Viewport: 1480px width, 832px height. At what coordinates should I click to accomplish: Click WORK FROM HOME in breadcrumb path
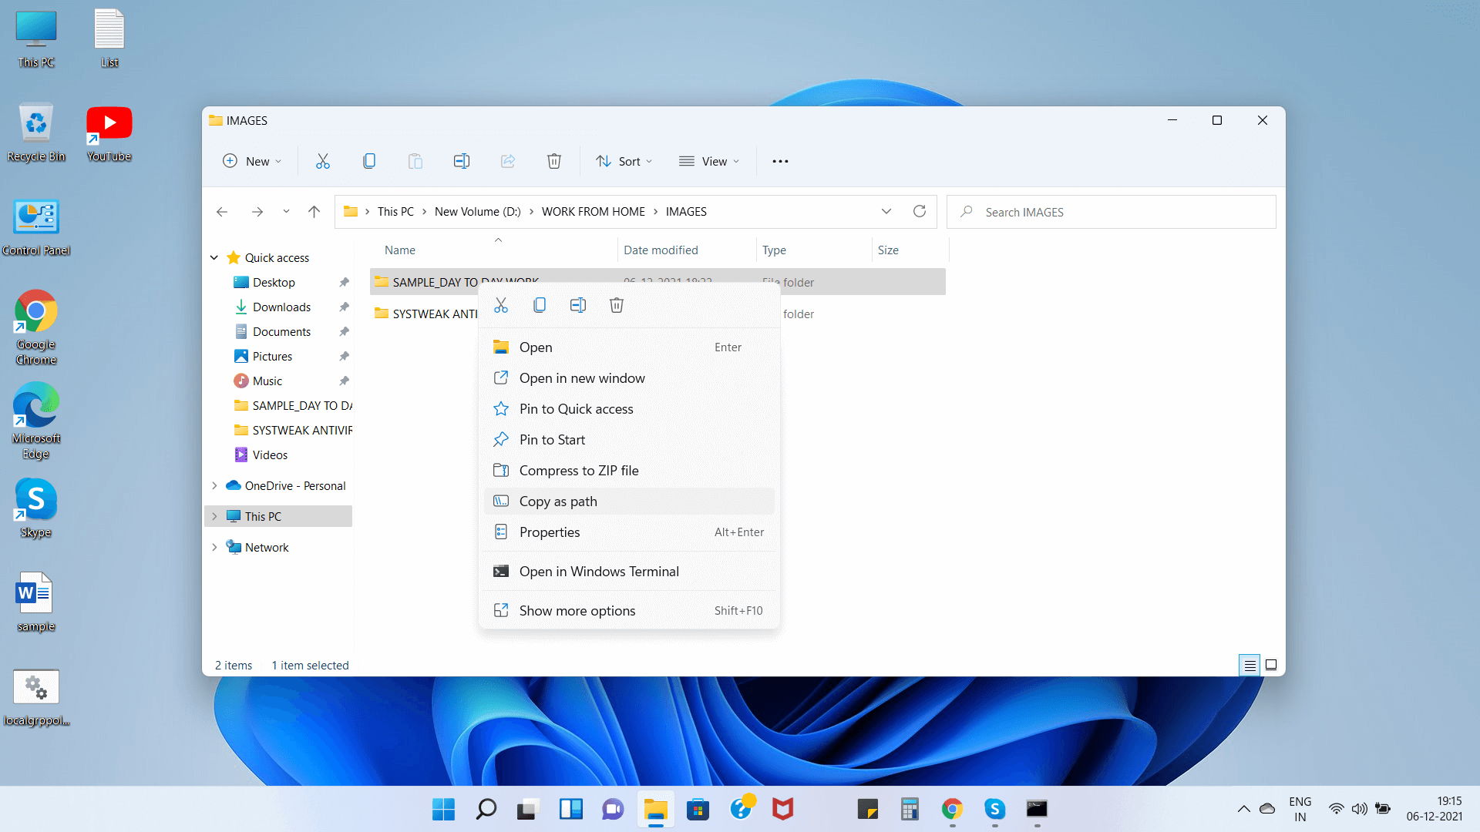tap(593, 211)
